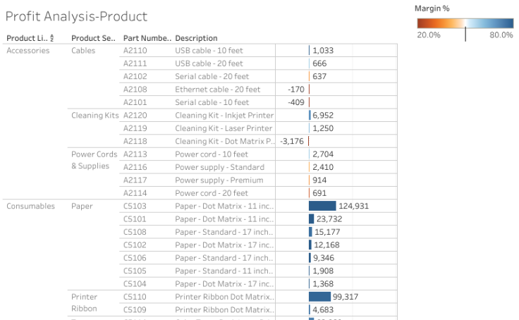Select the Paper product series label
Viewport: 519px width, 320px height.
pyautogui.click(x=82, y=206)
